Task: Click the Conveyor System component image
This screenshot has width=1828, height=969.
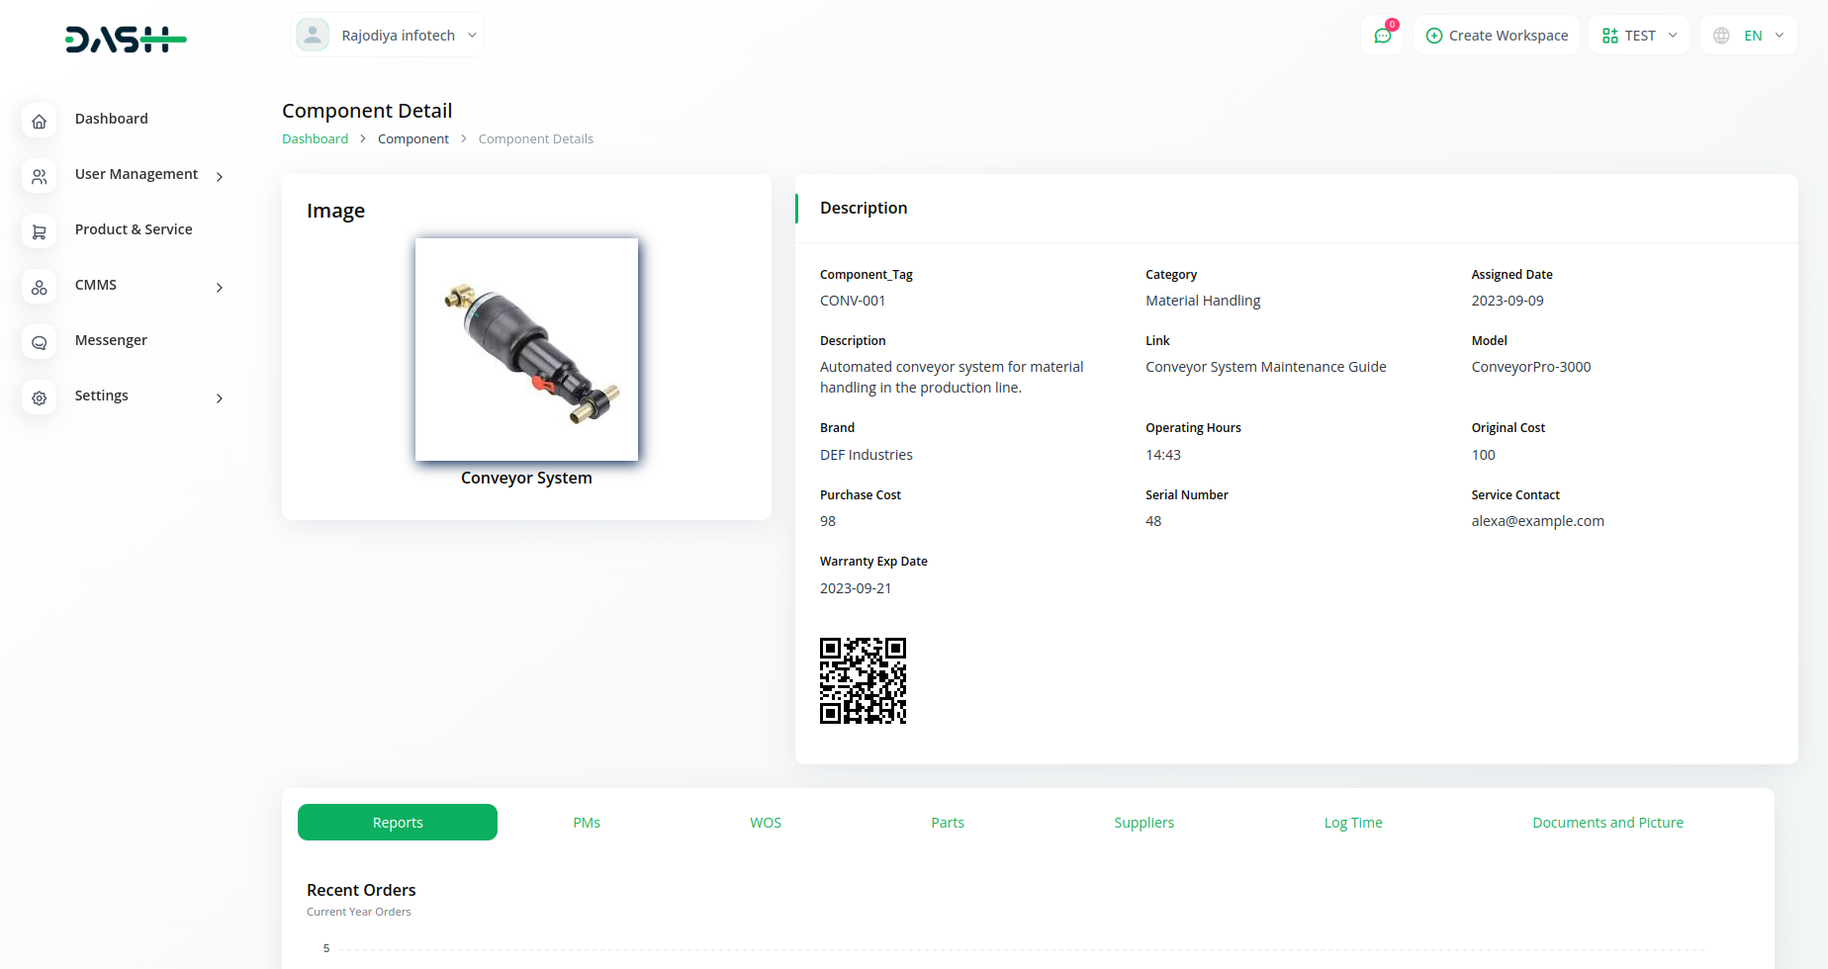Action: 526,349
